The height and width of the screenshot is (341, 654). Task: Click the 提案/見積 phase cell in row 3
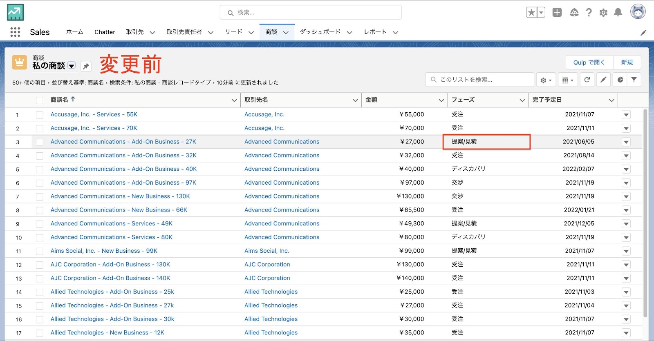pyautogui.click(x=486, y=142)
